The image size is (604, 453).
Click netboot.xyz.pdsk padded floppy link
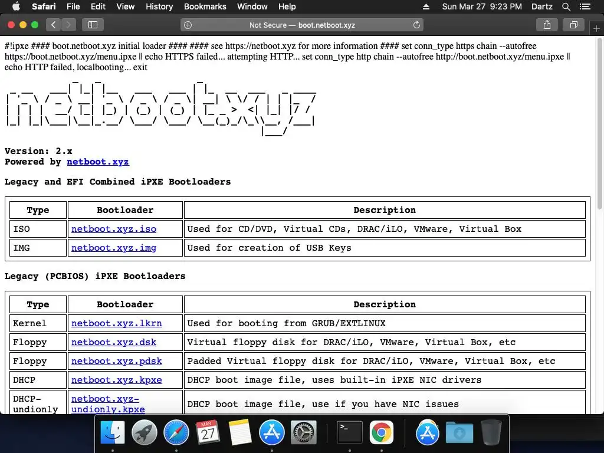pos(117,361)
